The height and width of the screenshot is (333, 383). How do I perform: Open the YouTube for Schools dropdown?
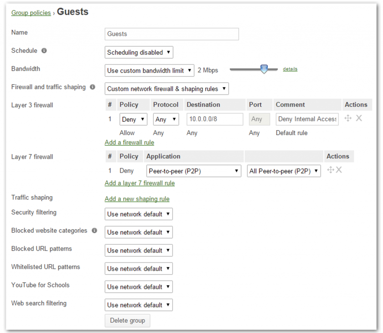click(x=139, y=287)
